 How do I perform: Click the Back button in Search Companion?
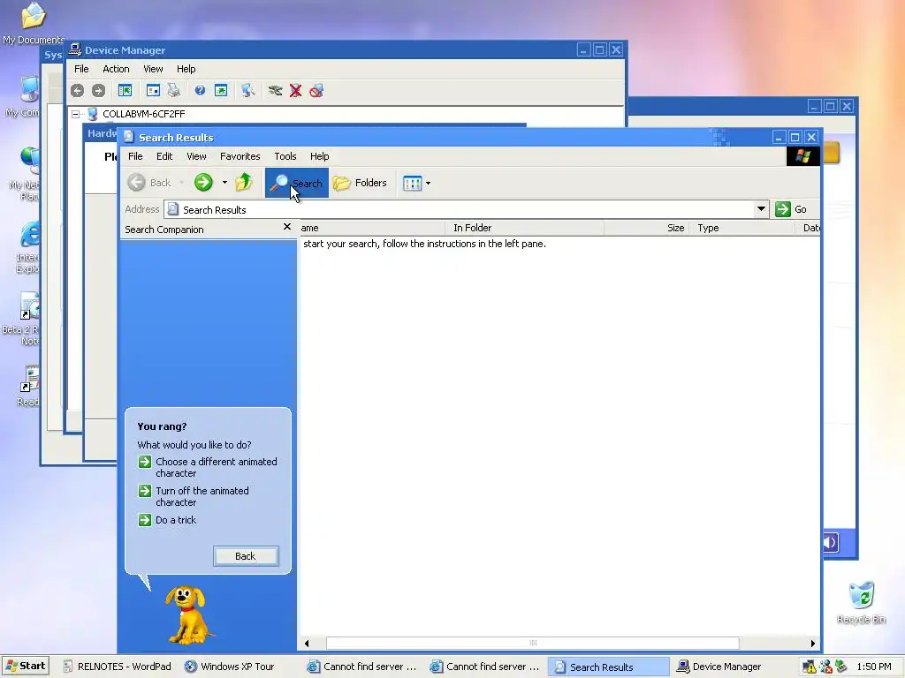point(246,556)
